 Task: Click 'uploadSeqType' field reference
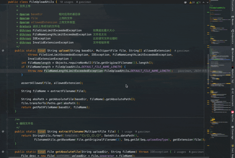point(157,140)
